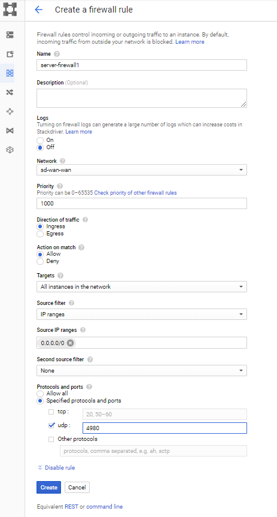Click into the Description text area
Viewport: 277px width, 517px height.
pyautogui.click(x=142, y=98)
